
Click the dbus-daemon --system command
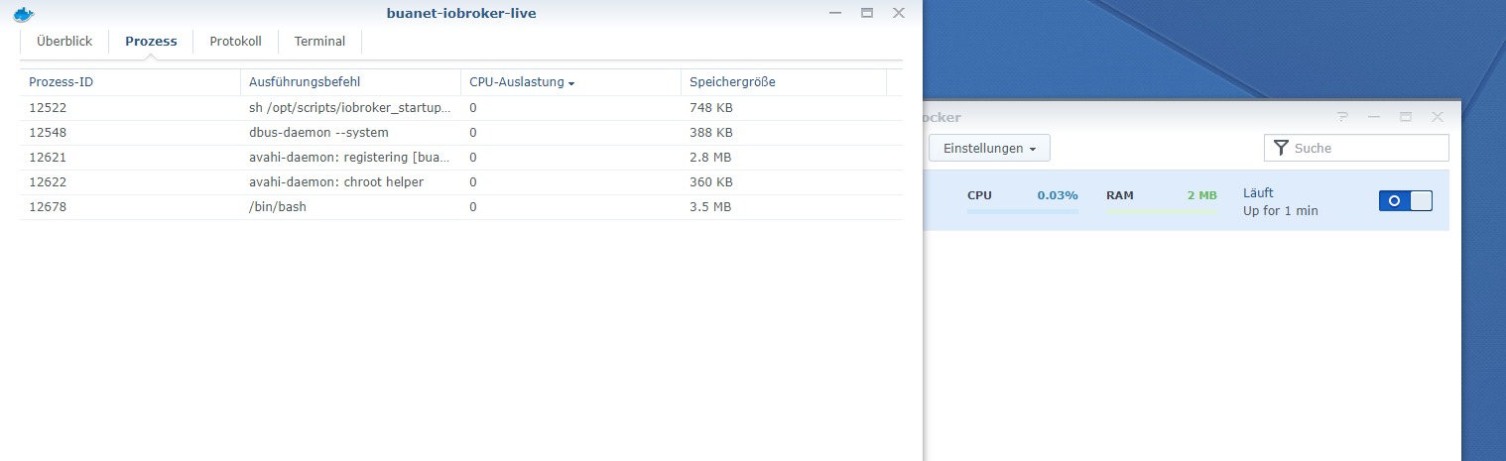[318, 132]
